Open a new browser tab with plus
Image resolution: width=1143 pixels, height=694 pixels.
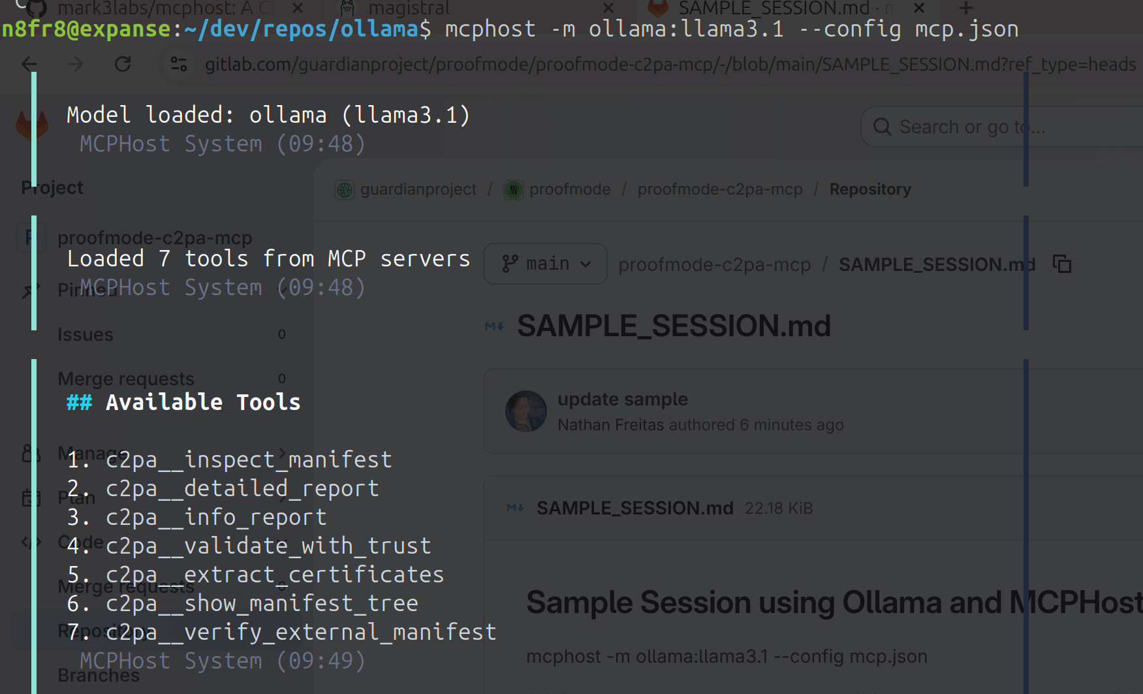(966, 8)
